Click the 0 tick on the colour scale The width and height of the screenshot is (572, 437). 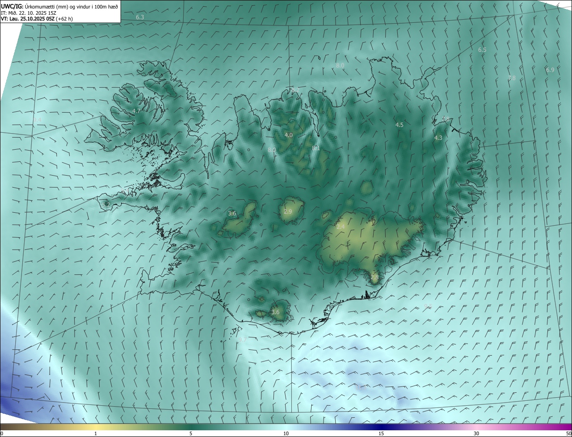(x=2, y=433)
